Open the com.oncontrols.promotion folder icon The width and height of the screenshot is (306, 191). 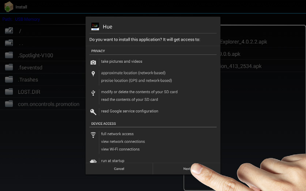(9, 104)
